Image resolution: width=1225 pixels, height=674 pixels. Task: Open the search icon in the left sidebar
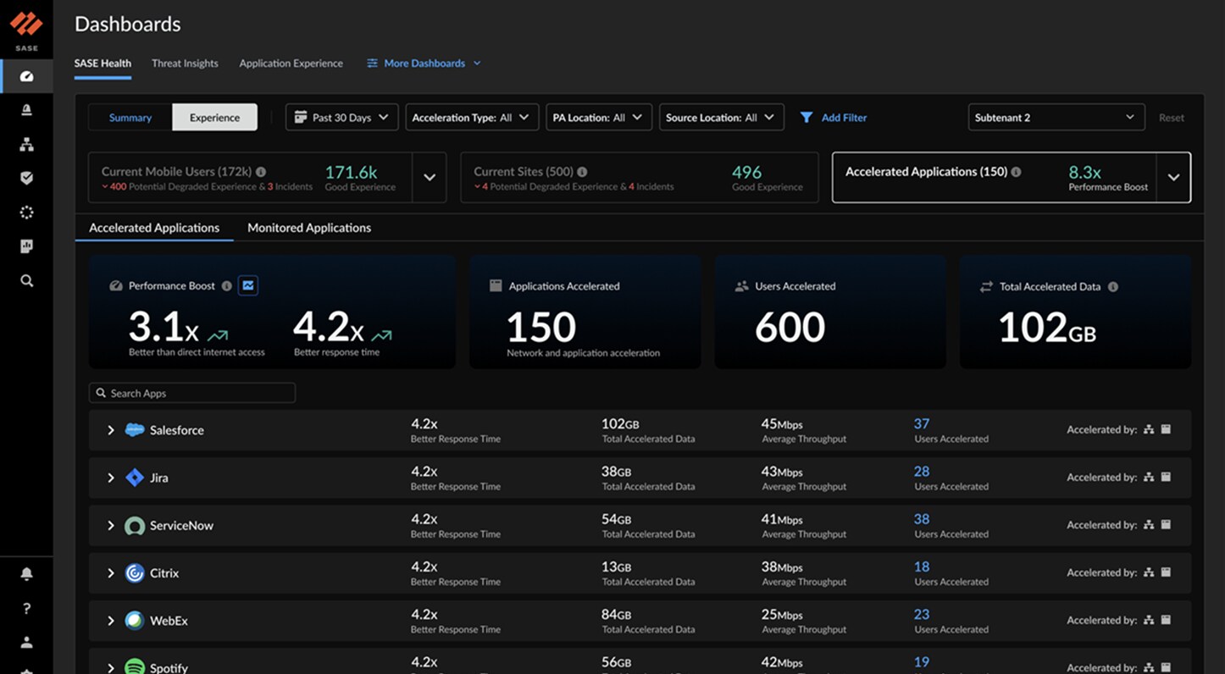pos(26,280)
